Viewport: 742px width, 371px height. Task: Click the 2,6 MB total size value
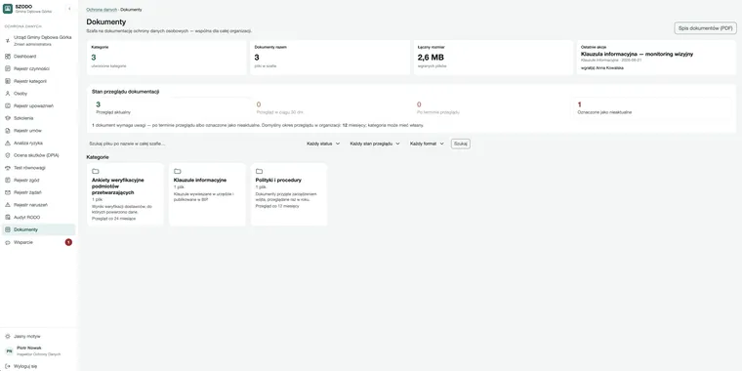pyautogui.click(x=431, y=58)
